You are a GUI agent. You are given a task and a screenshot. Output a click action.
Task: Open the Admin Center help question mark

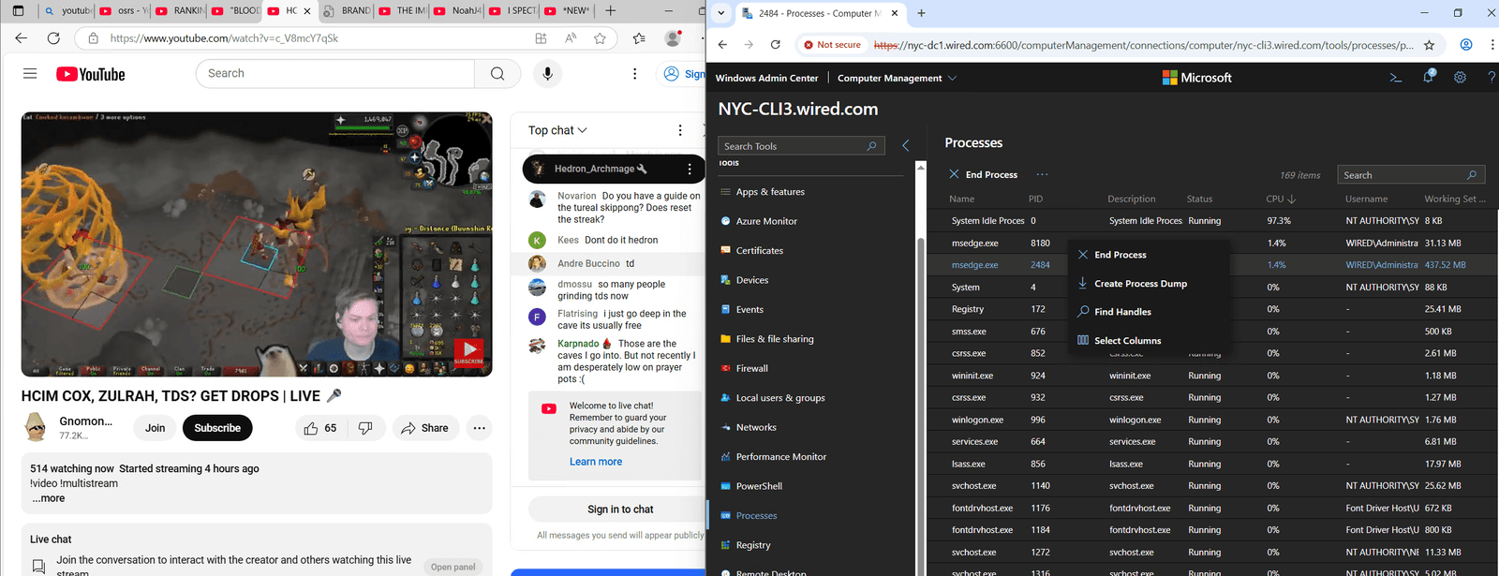coord(1491,78)
